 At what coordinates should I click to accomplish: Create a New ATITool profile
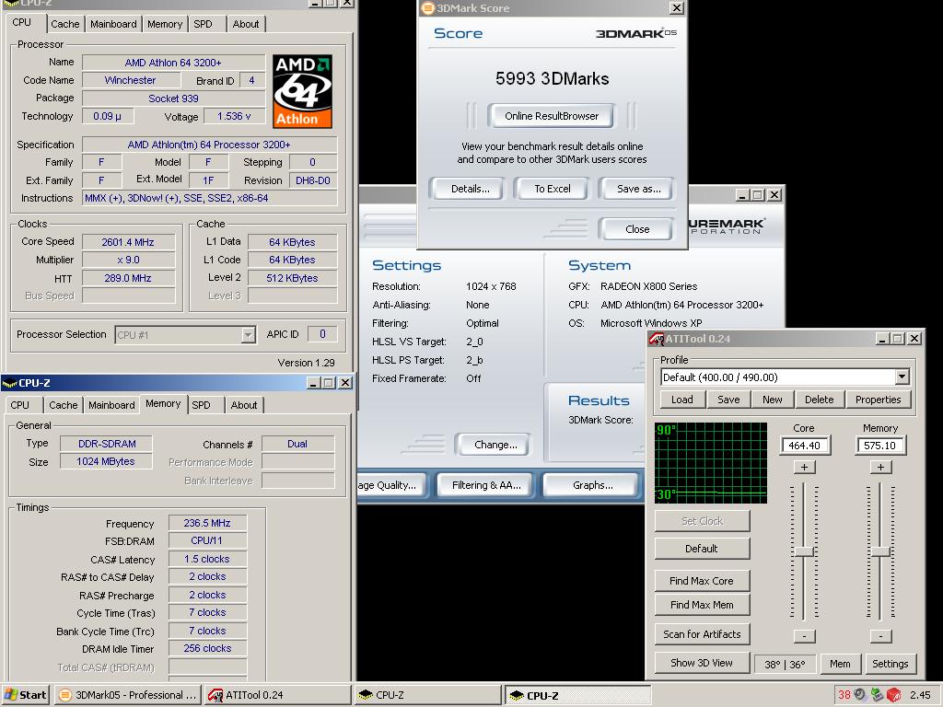click(x=773, y=400)
